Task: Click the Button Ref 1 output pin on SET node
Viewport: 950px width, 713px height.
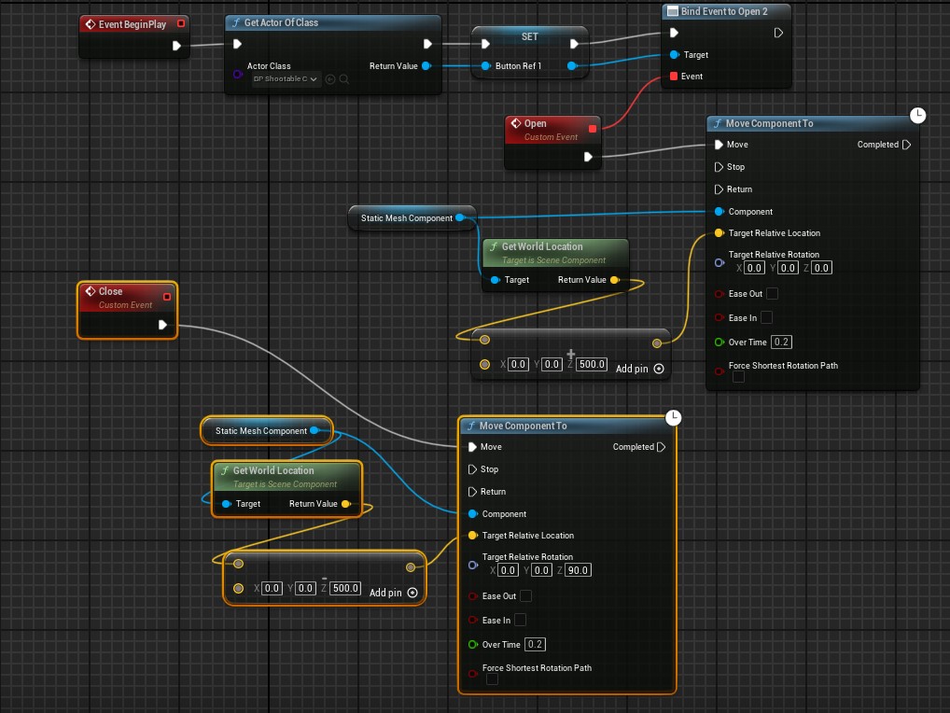Action: (572, 66)
